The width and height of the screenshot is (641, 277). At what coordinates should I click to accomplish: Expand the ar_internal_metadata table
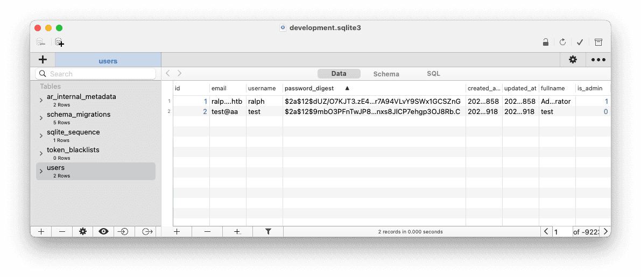click(41, 100)
